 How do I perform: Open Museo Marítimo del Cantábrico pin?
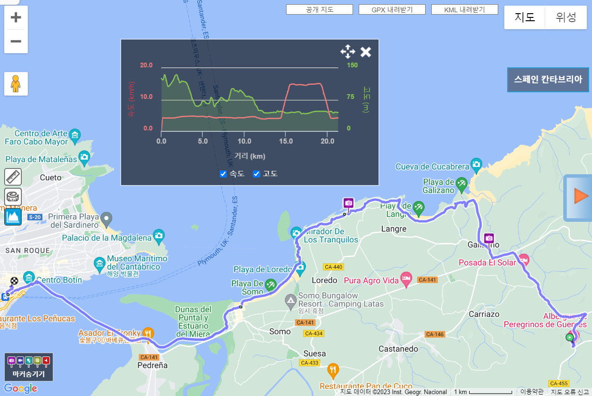coord(100,264)
